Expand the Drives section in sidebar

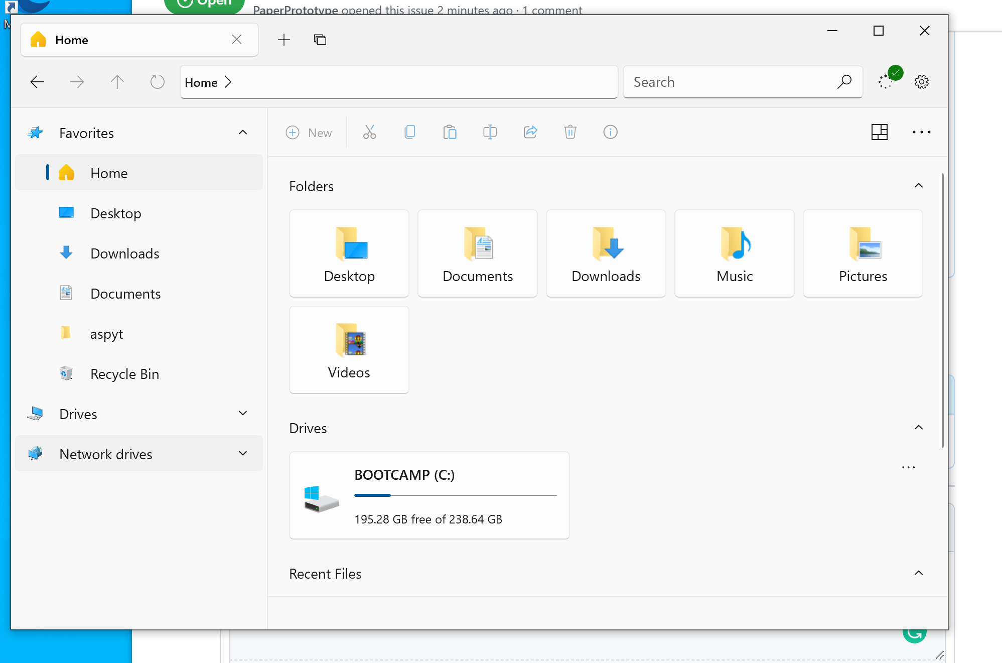pos(242,413)
